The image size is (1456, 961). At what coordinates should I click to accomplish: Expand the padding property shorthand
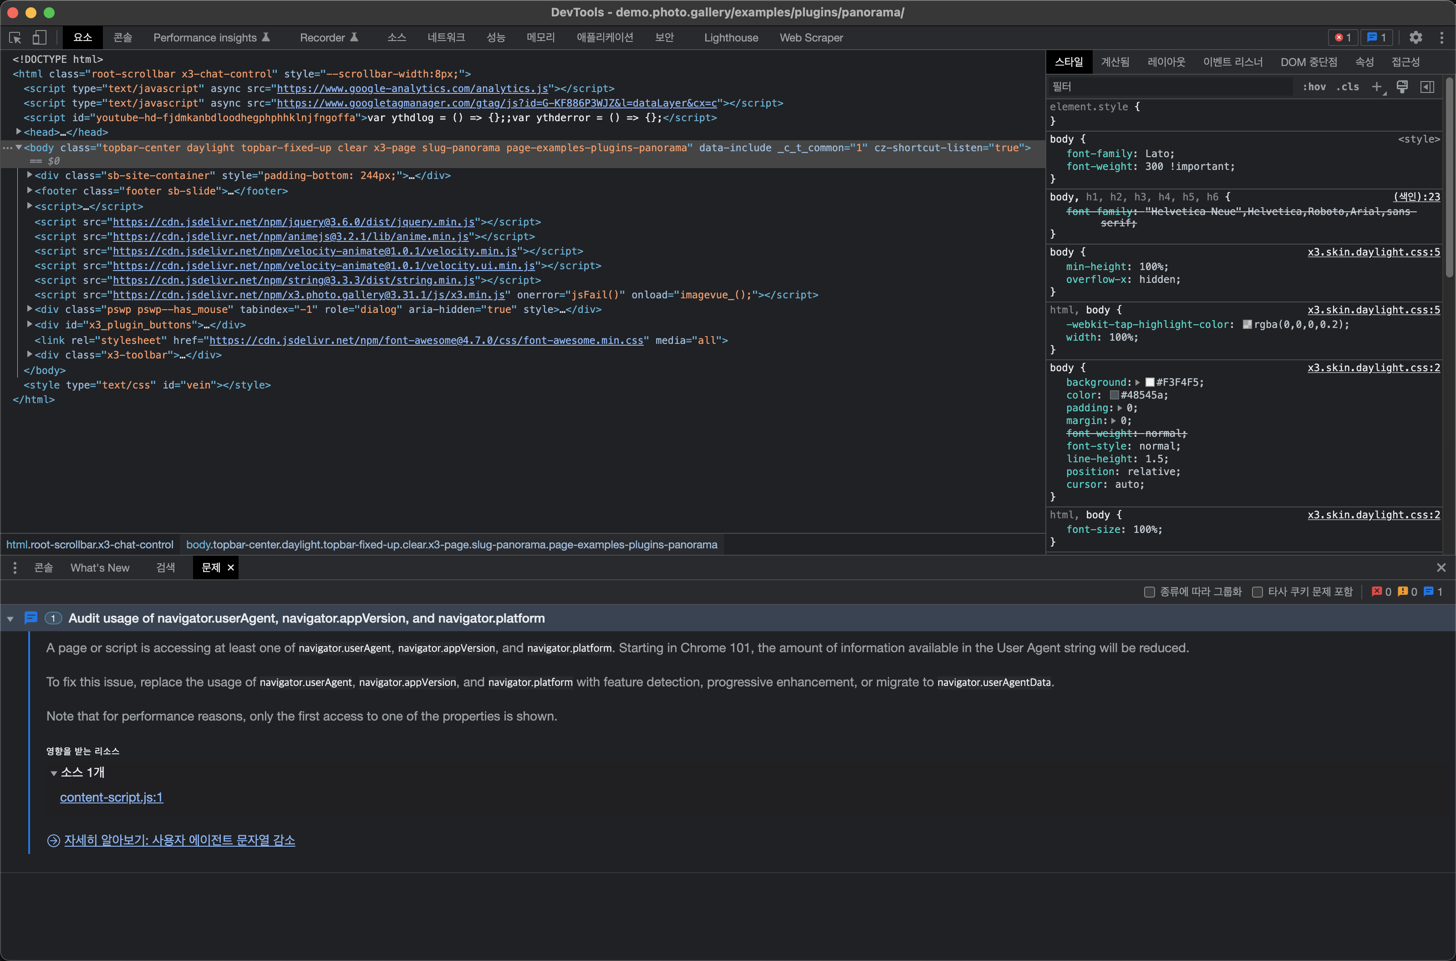(x=1120, y=408)
